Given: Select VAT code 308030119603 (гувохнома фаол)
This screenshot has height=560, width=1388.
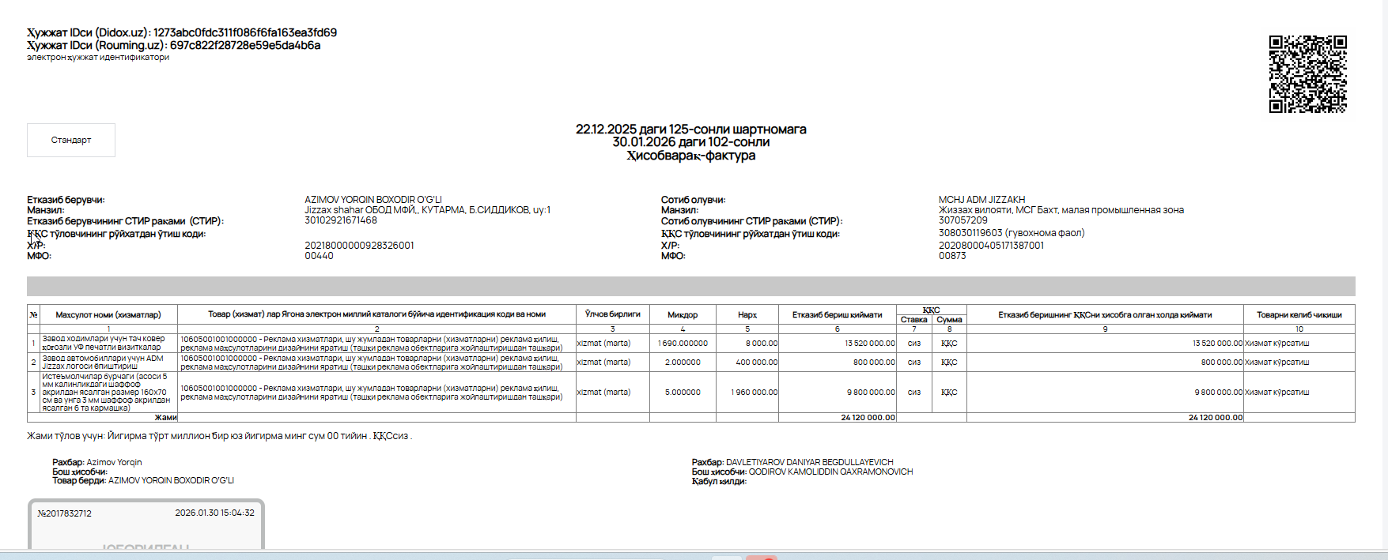Looking at the screenshot, I should 1012,233.
